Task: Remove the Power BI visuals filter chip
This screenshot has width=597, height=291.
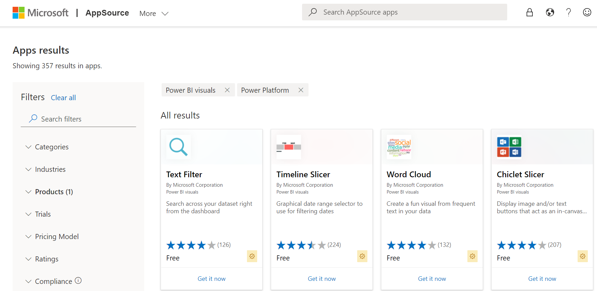Action: (x=227, y=90)
